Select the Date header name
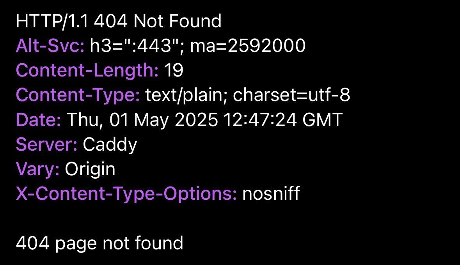 pos(39,120)
